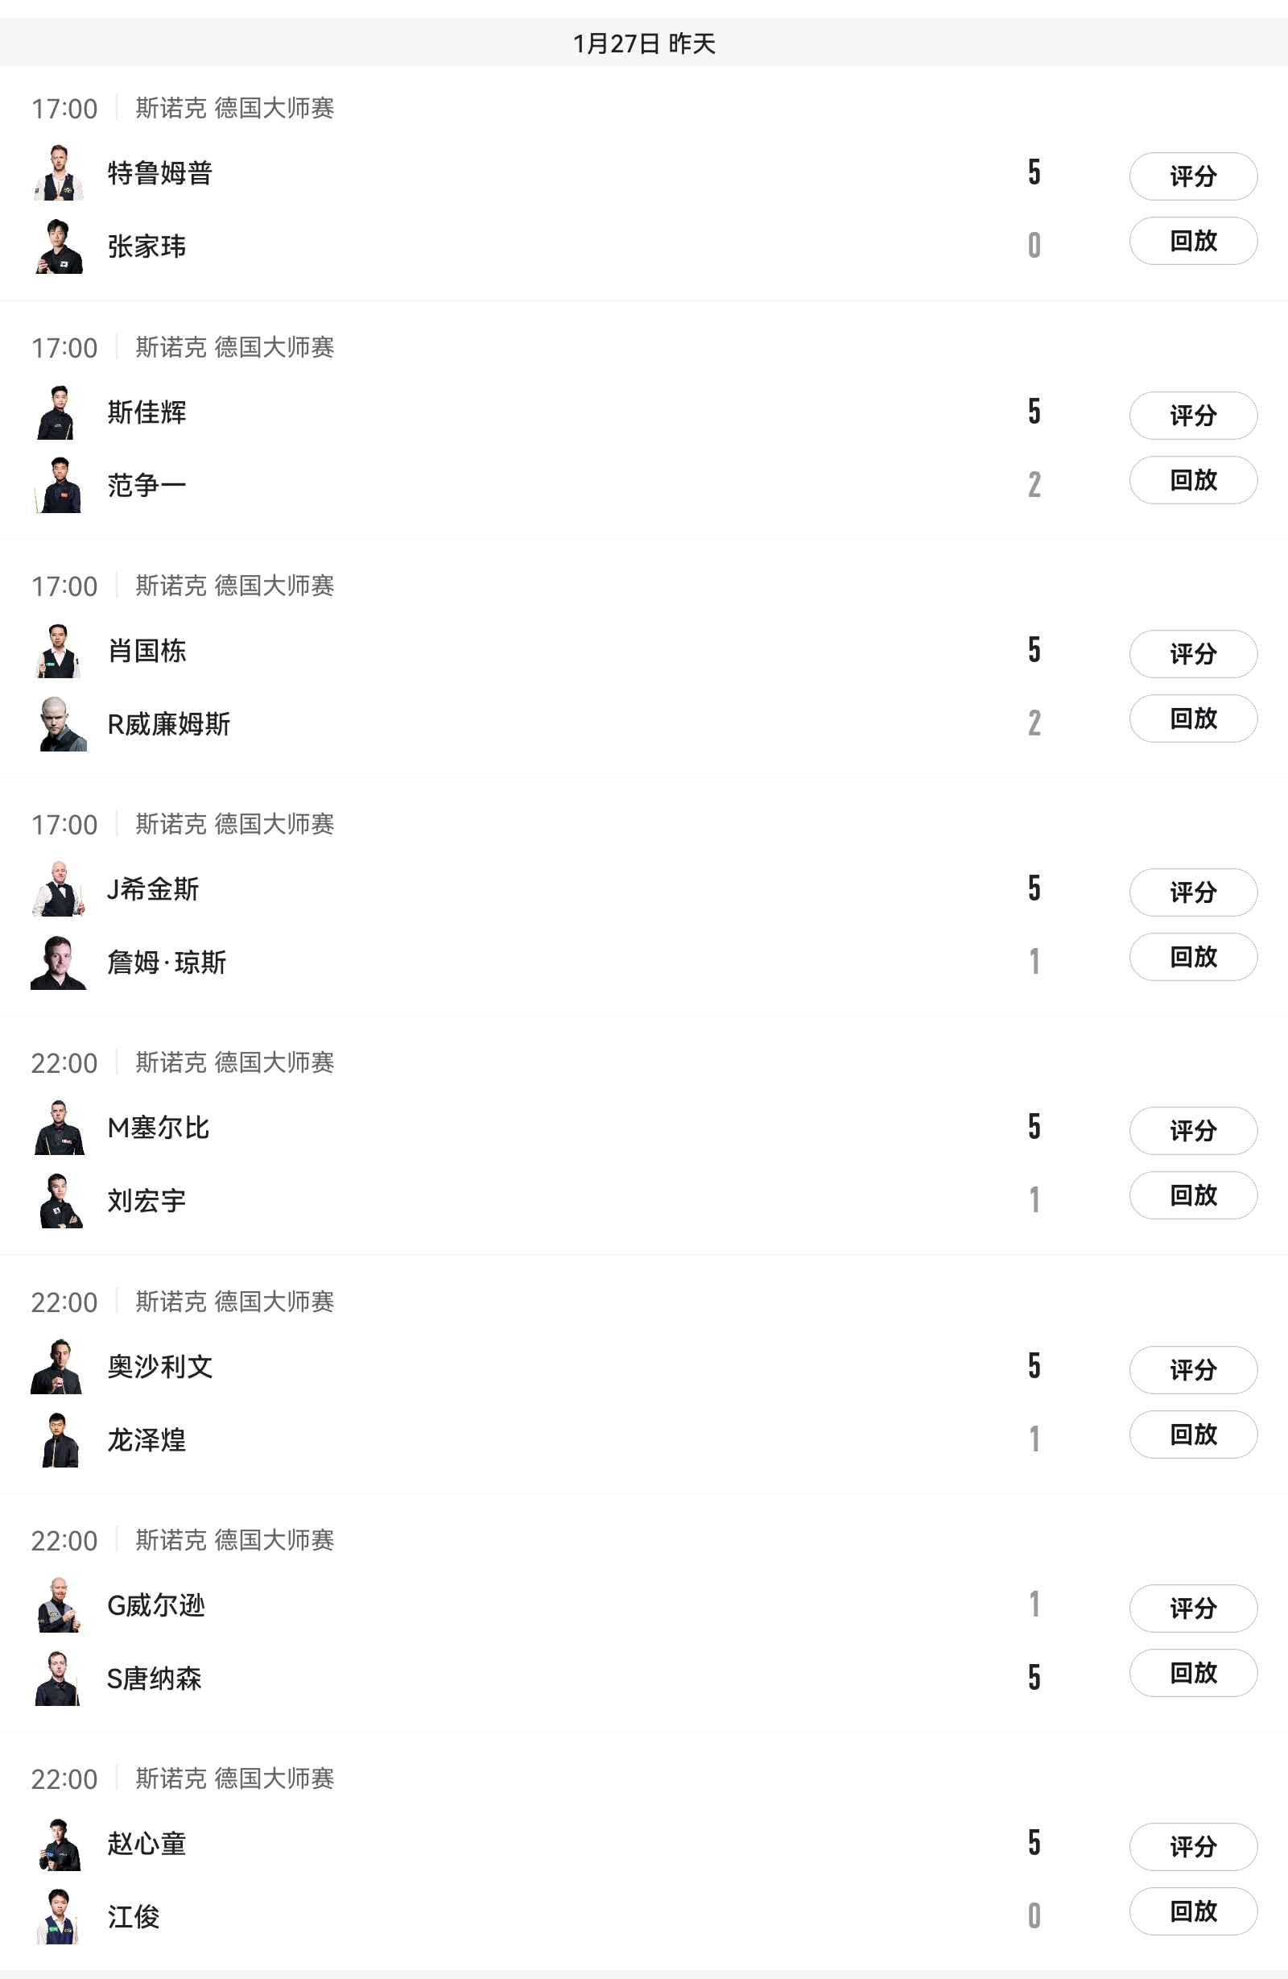Watch replay of M塞尔比 vs 刘宏宇

1192,1196
